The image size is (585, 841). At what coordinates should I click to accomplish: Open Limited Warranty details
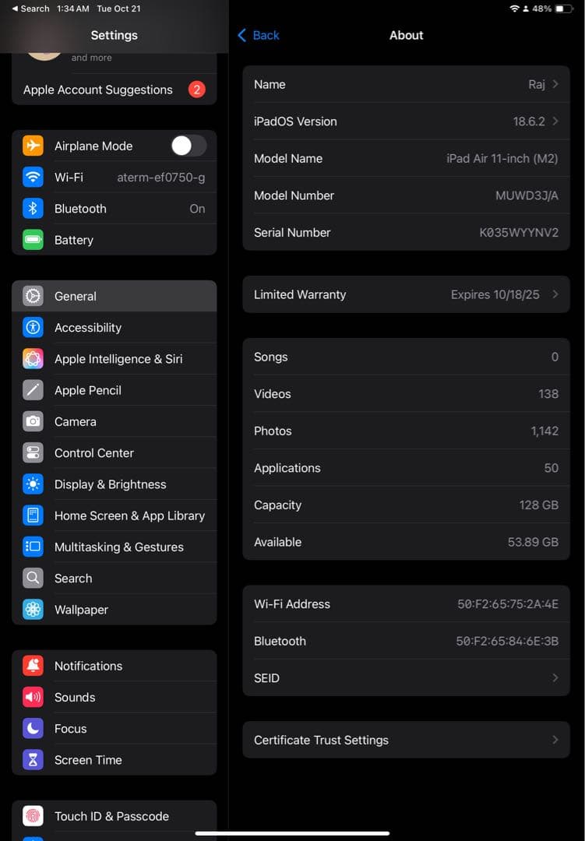coord(407,294)
